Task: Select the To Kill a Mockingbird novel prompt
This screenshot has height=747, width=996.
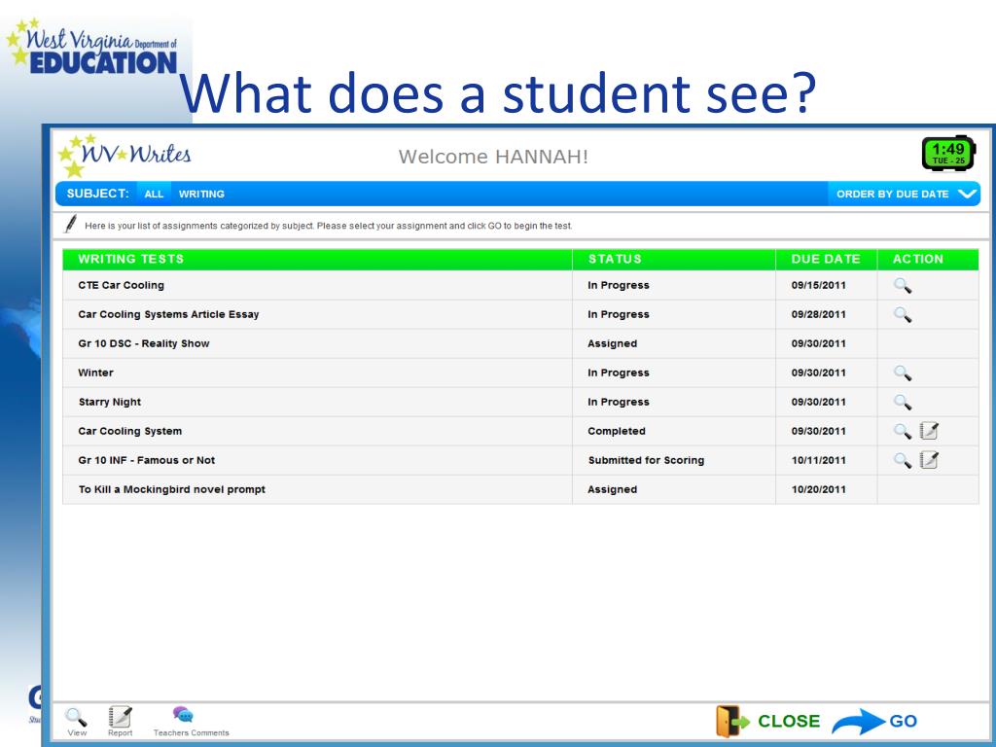Action: (x=521, y=490)
